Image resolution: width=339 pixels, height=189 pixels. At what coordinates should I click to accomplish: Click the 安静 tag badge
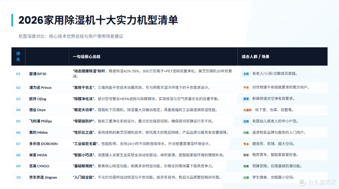point(246,121)
